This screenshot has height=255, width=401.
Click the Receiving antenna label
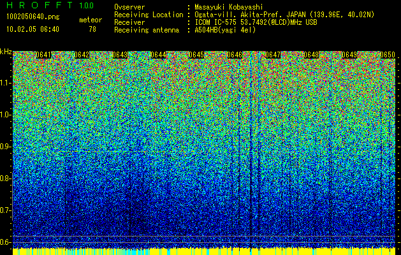147,30
